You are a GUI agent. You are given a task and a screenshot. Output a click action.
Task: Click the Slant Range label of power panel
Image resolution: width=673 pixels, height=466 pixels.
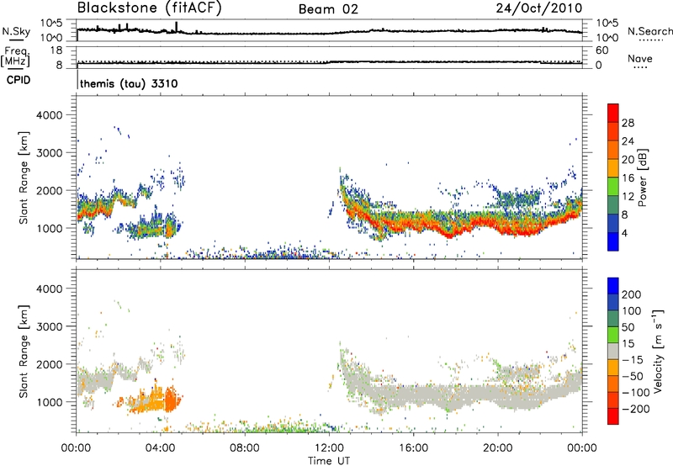24,178
